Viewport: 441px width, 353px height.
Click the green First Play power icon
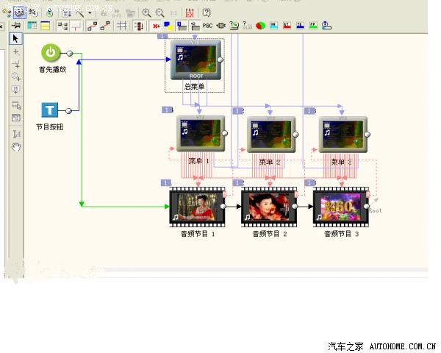coord(51,53)
